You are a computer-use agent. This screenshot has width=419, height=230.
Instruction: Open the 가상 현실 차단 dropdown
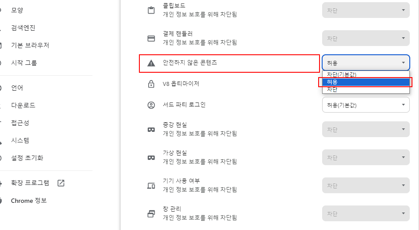click(366, 157)
